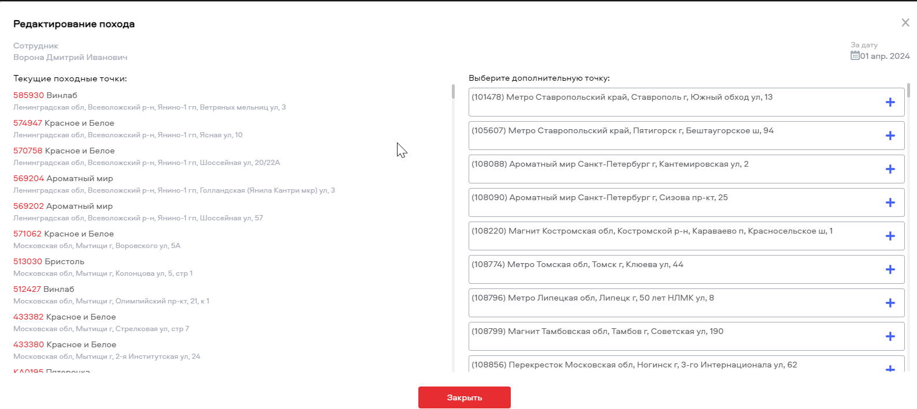This screenshot has height=409, width=917.
Task: Click the row text (108796) Метро Липецкая обл
Action: point(592,298)
